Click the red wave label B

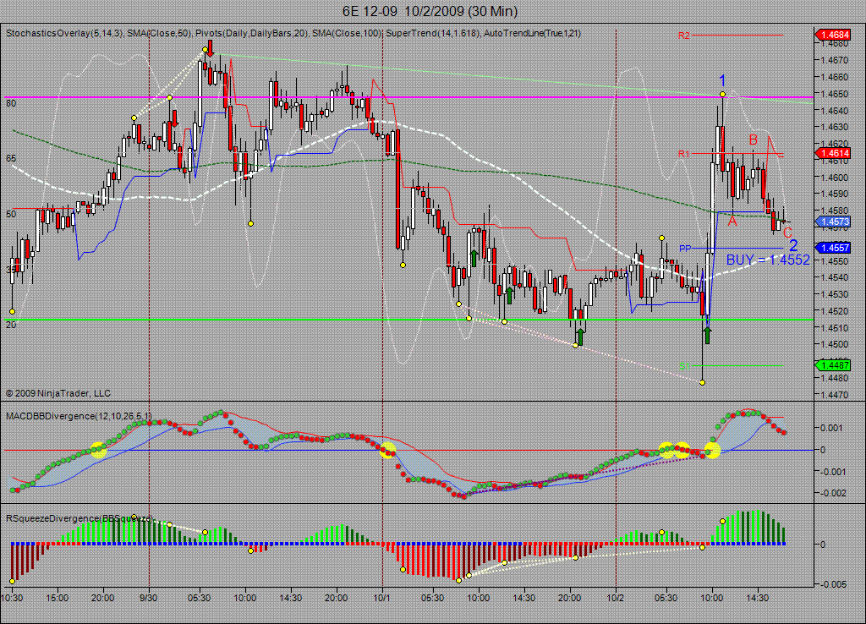pos(753,140)
